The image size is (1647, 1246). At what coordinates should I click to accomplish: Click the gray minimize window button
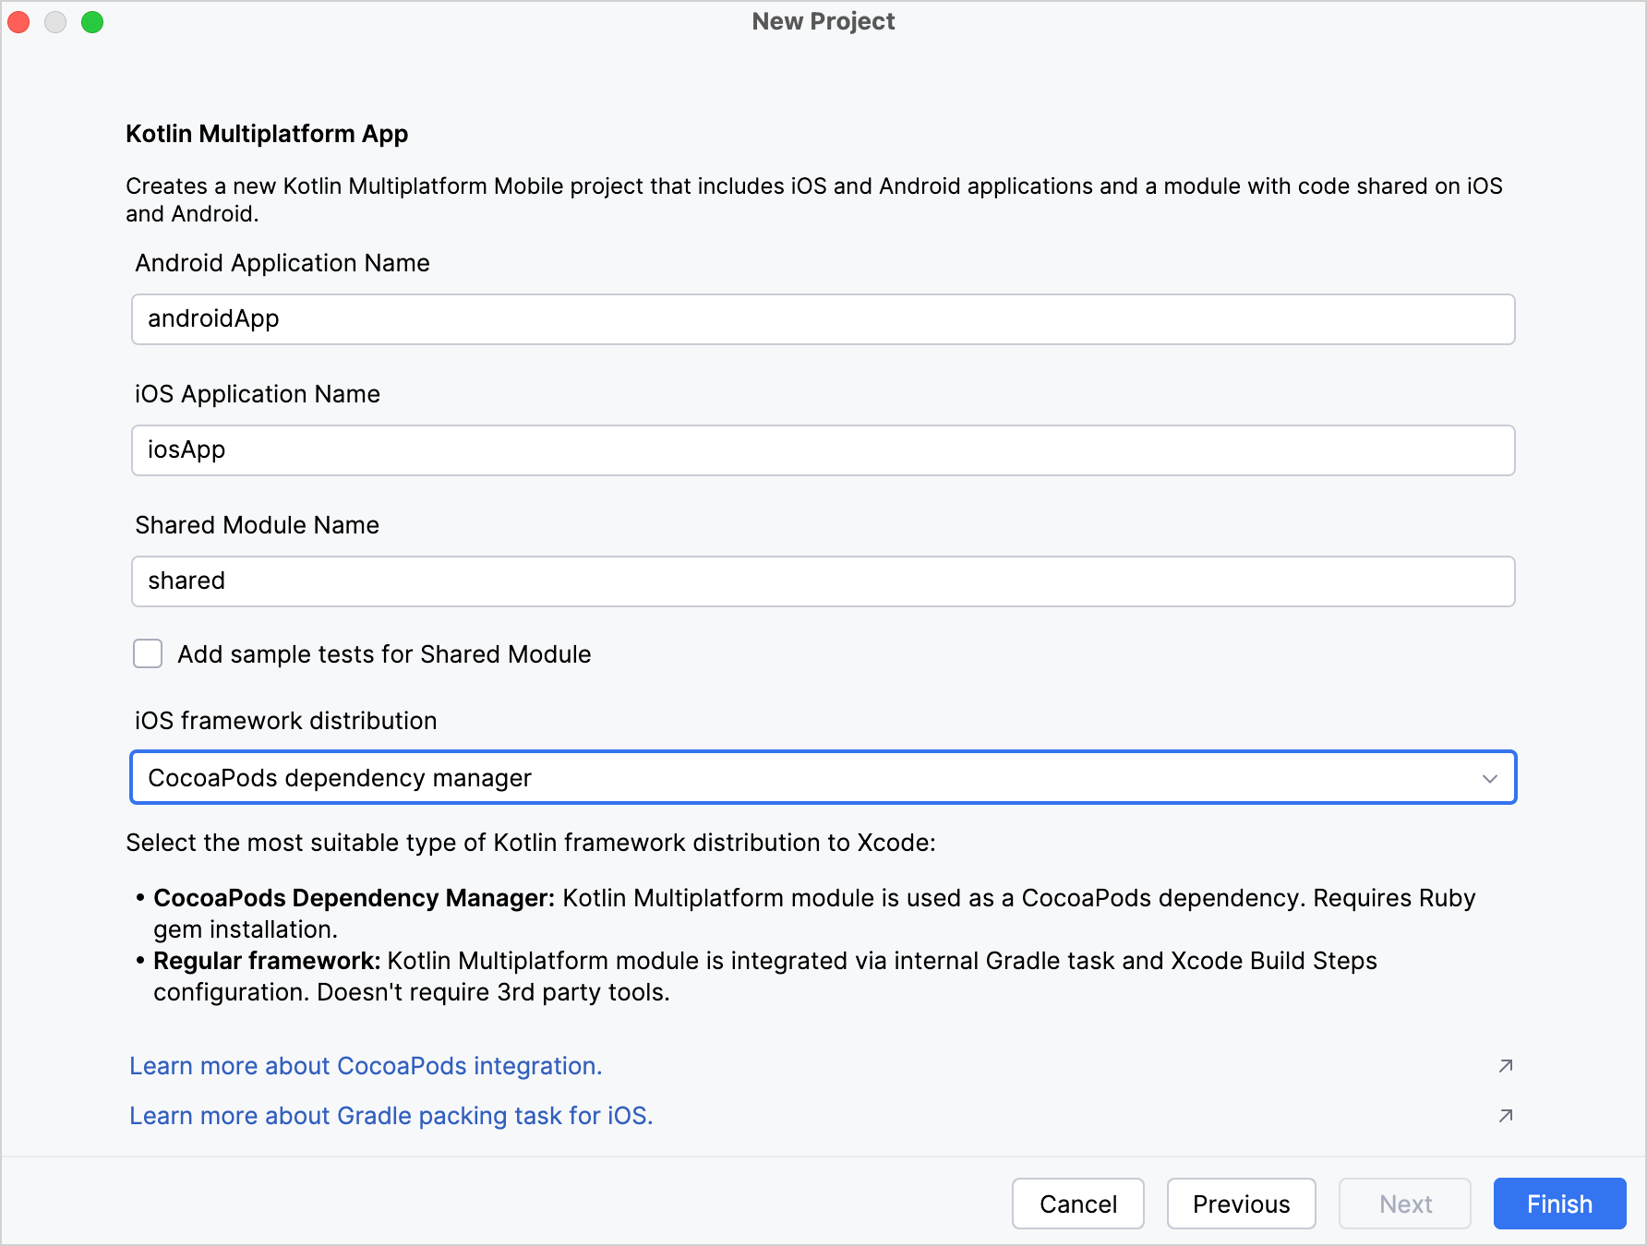coord(55,22)
